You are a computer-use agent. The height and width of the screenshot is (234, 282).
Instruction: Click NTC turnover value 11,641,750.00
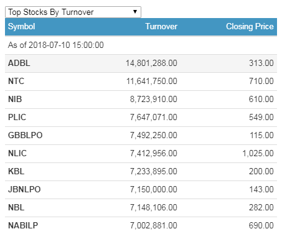pyautogui.click(x=152, y=81)
